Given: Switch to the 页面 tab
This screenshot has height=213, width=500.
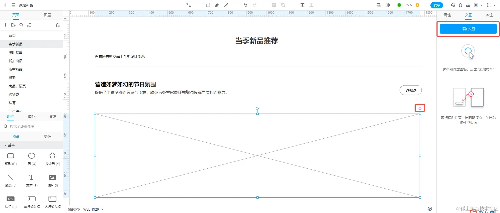Looking at the screenshot, I should point(16,15).
